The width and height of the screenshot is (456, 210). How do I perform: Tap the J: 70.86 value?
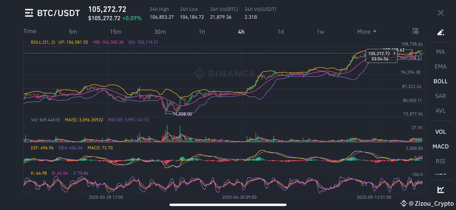pos(80,173)
